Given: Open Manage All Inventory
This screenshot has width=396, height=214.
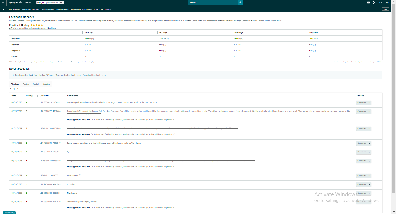Looking at the screenshot, I should [31, 10].
